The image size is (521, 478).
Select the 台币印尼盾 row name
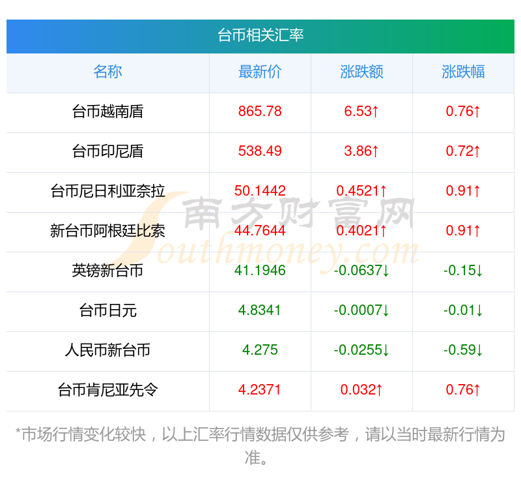click(x=107, y=151)
